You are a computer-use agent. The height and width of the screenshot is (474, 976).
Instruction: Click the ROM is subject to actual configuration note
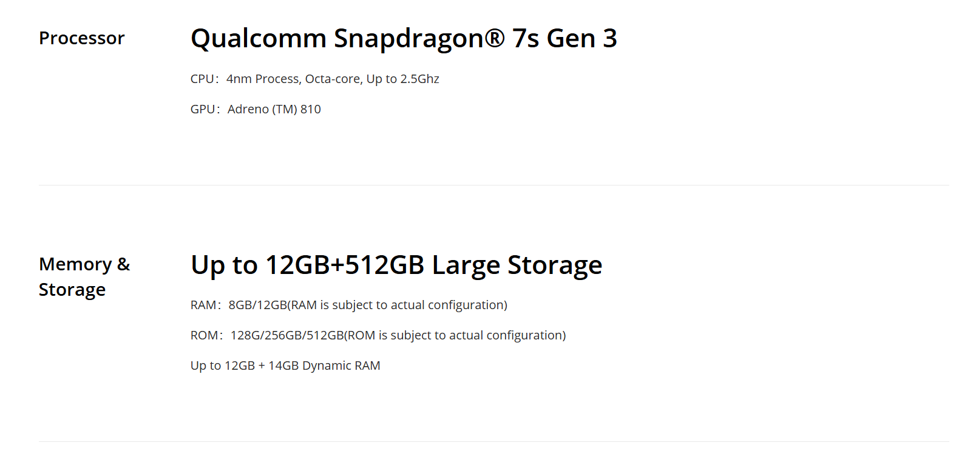click(455, 335)
